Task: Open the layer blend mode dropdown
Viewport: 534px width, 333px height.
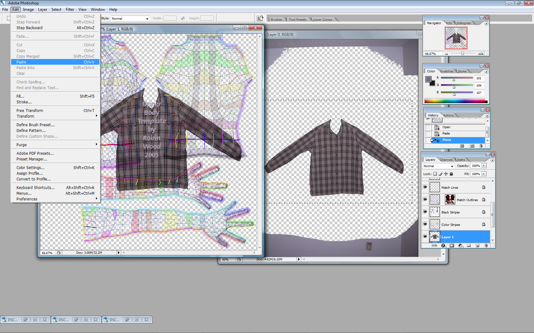Action: coord(438,166)
